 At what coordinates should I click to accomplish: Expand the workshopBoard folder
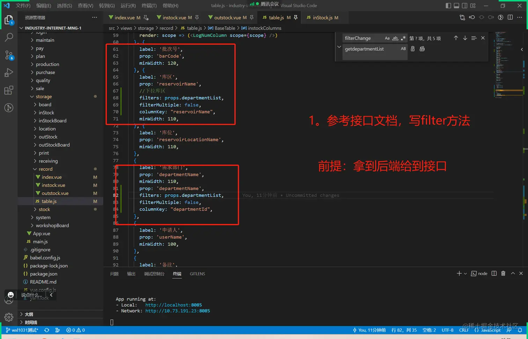tap(60, 225)
